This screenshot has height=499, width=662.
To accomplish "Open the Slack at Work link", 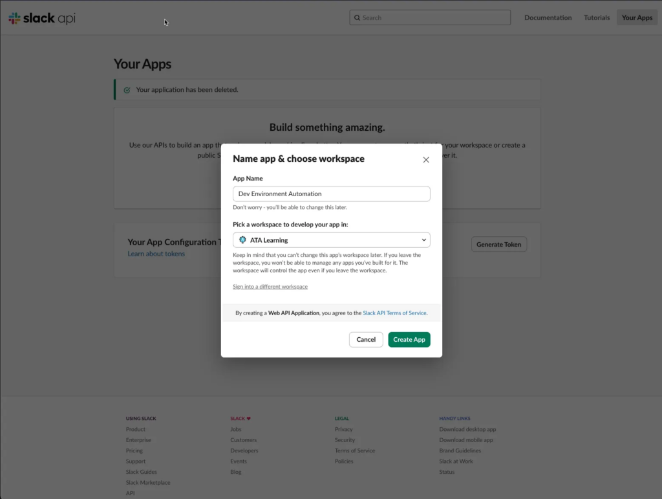I will tap(456, 461).
